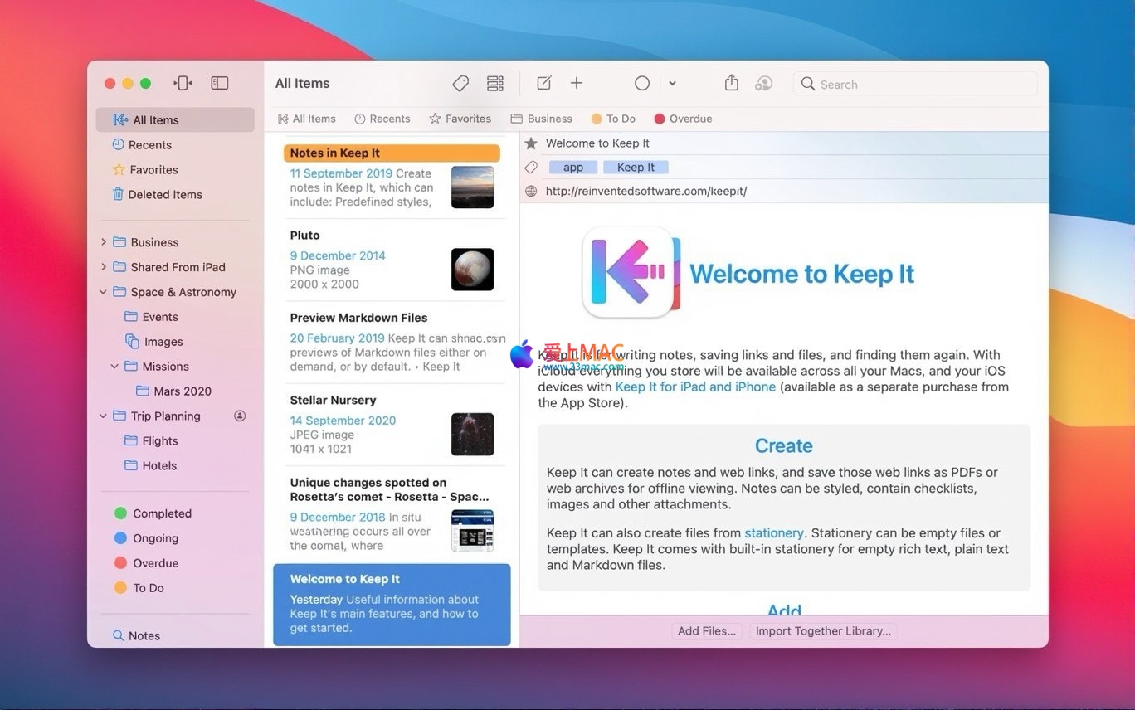Toggle the sidebar panel icon
1135x710 pixels.
(219, 84)
